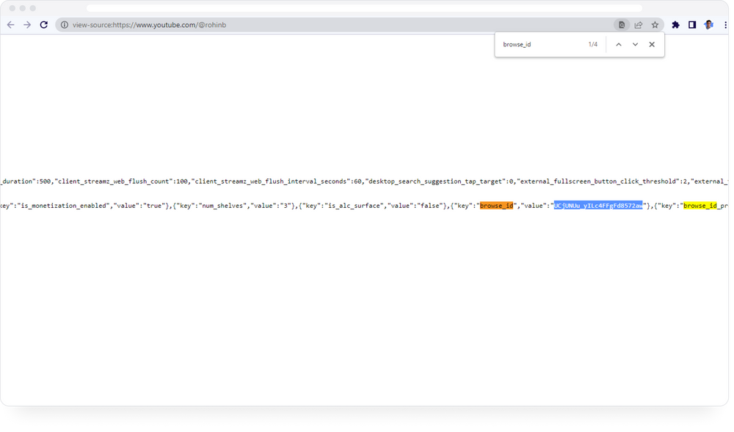Bookmark this page with the star
734x432 pixels.
655,25
